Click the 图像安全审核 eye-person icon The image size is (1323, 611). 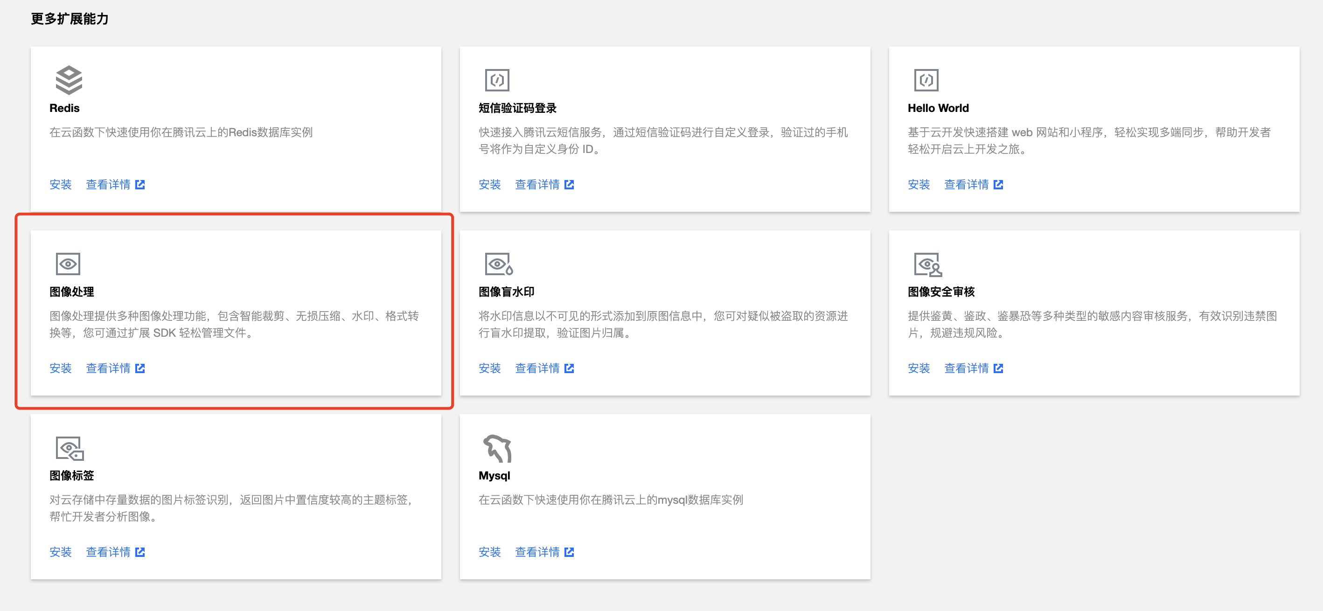927,264
